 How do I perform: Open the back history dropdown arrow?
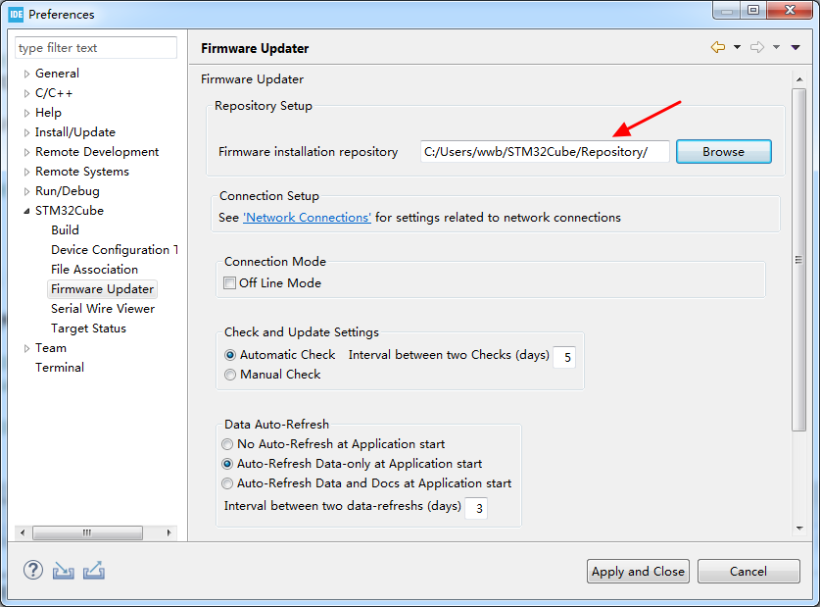click(x=737, y=47)
